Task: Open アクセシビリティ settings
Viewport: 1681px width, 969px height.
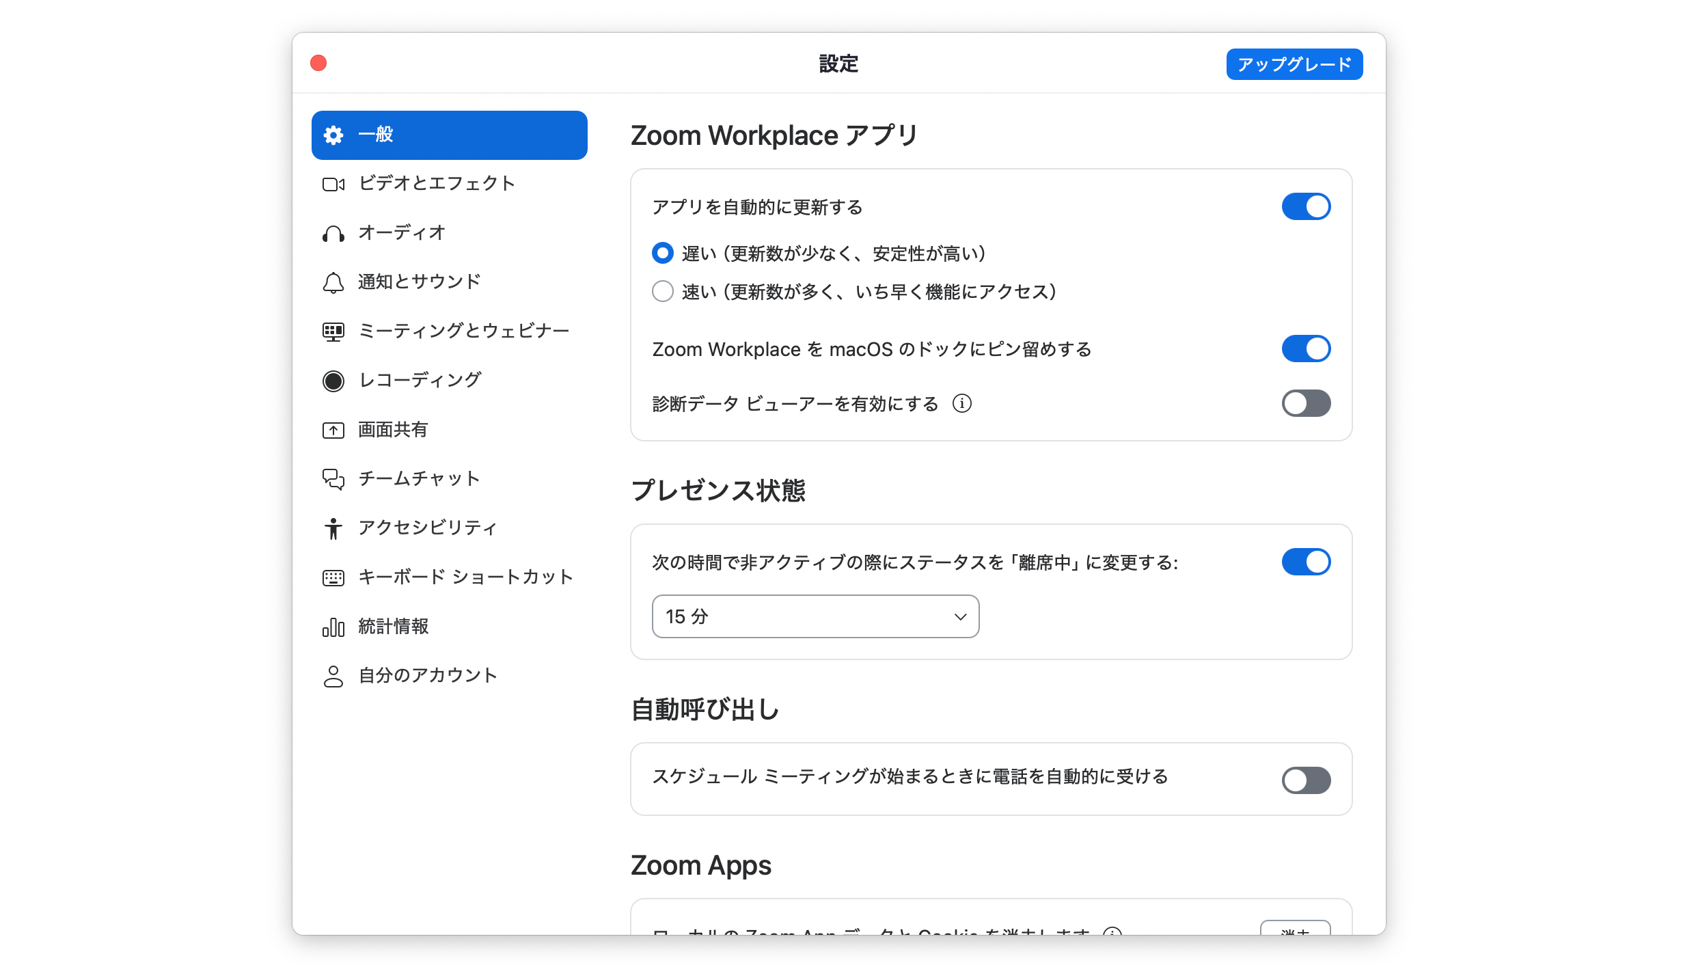Action: (450, 528)
